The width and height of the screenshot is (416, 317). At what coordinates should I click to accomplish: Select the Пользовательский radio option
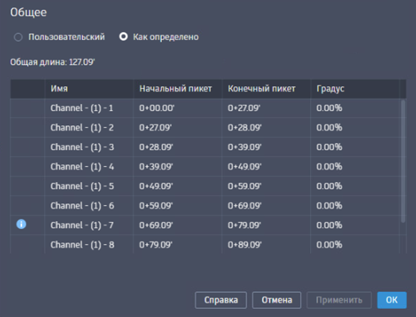pos(18,37)
